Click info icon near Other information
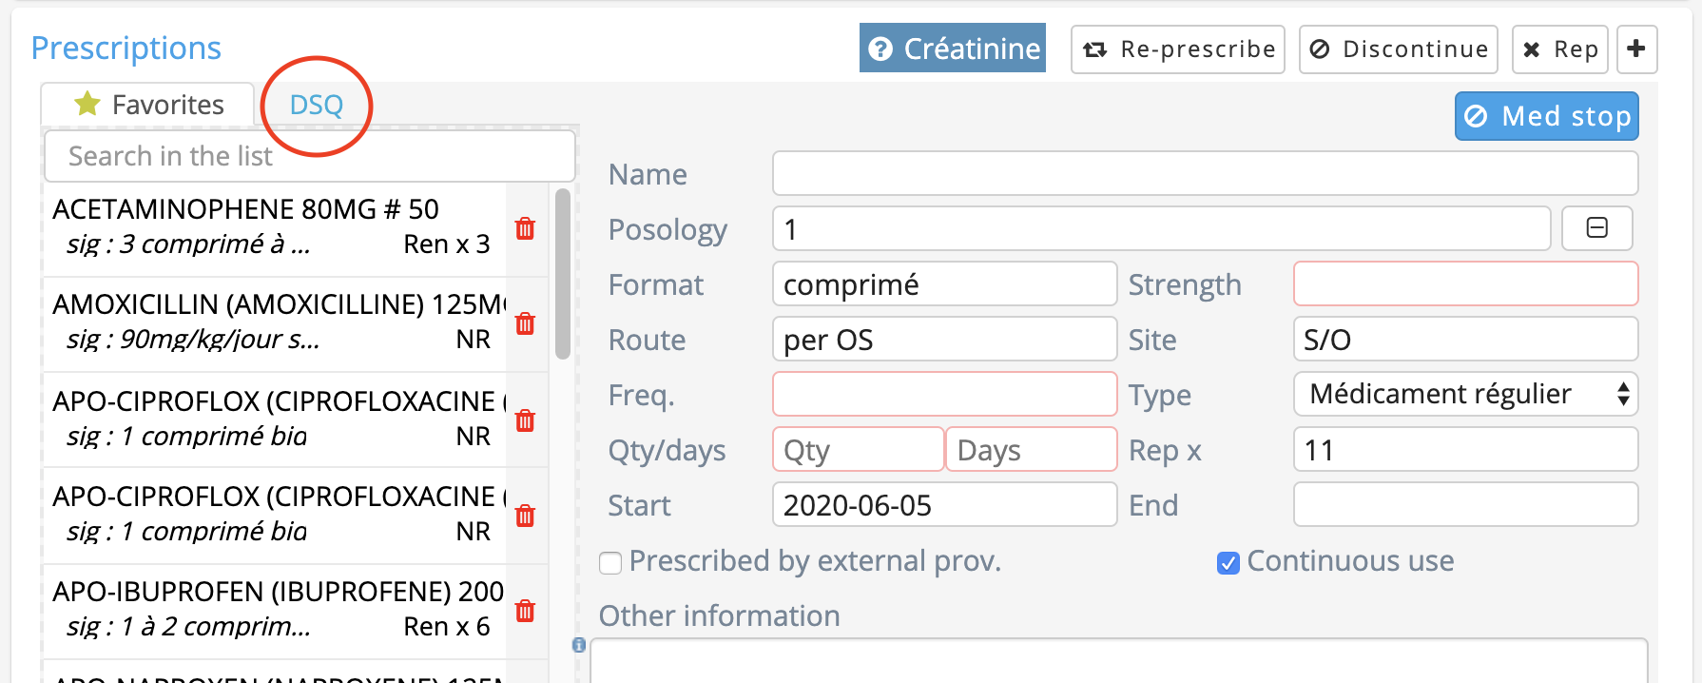 (x=578, y=645)
